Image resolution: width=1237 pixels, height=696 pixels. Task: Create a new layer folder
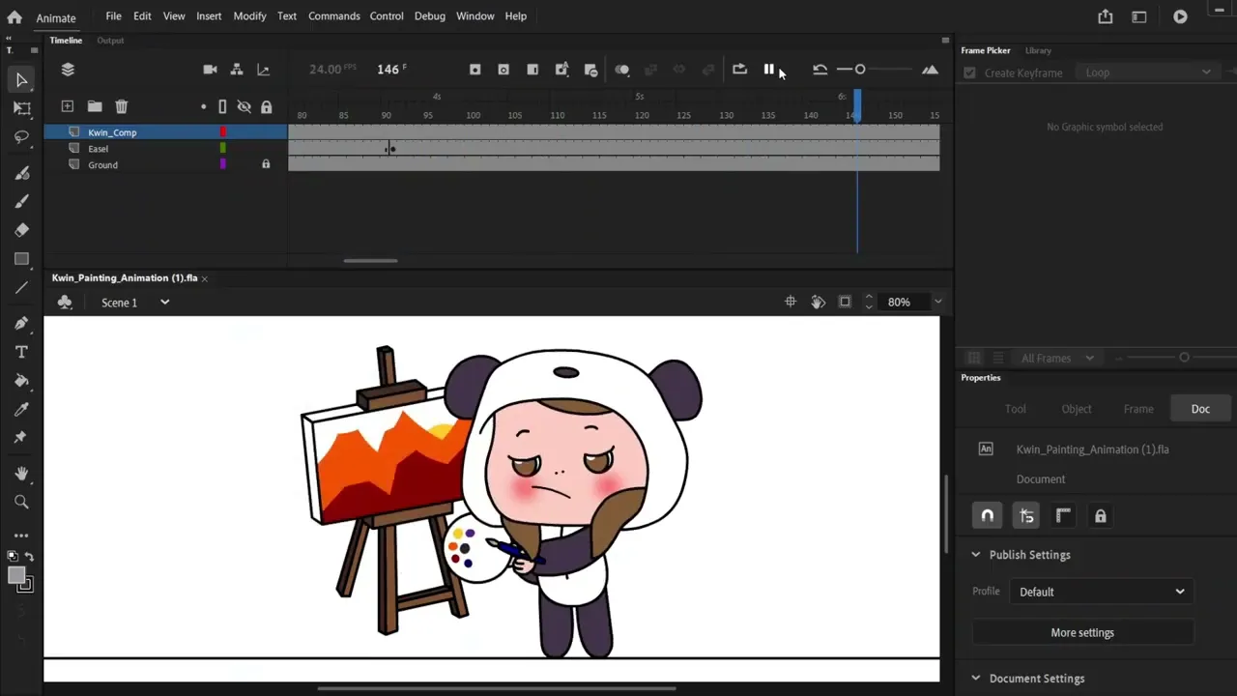tap(95, 106)
